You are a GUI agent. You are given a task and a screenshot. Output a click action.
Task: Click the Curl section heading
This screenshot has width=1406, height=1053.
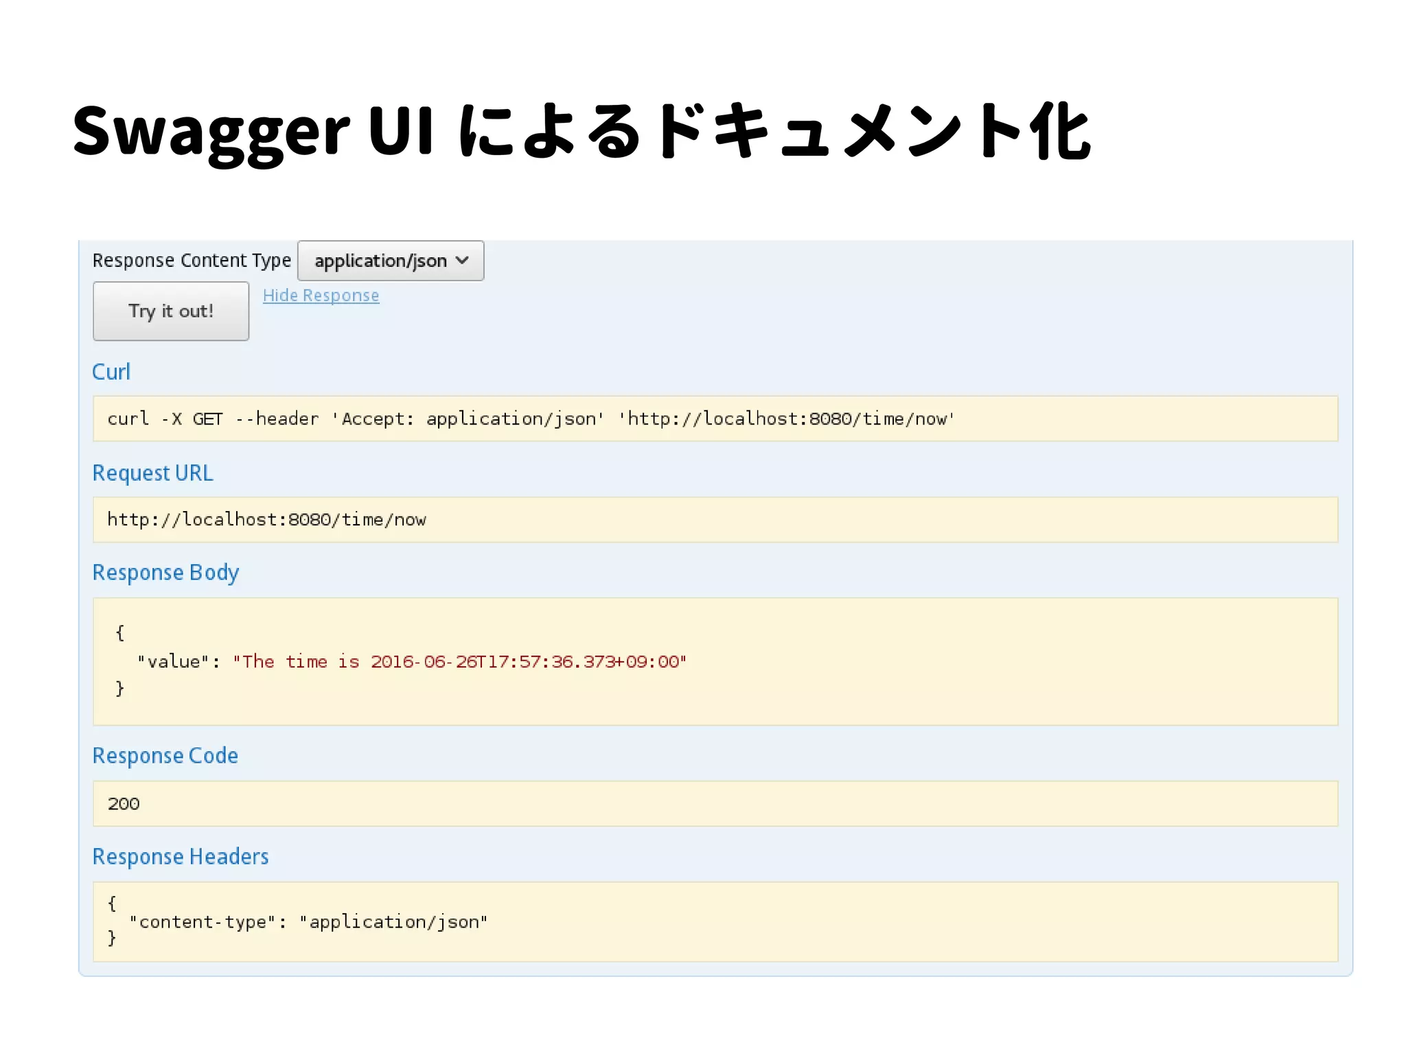tap(111, 372)
